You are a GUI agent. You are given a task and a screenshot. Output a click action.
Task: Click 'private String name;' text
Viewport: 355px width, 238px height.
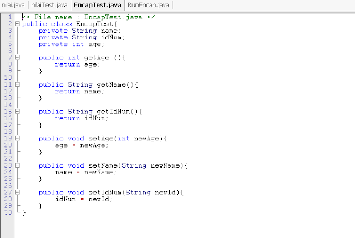coord(80,31)
